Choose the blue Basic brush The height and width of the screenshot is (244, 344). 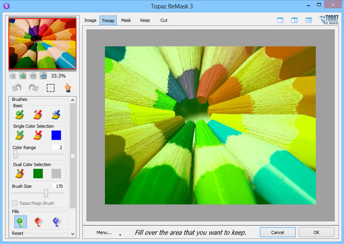[x=56, y=115]
